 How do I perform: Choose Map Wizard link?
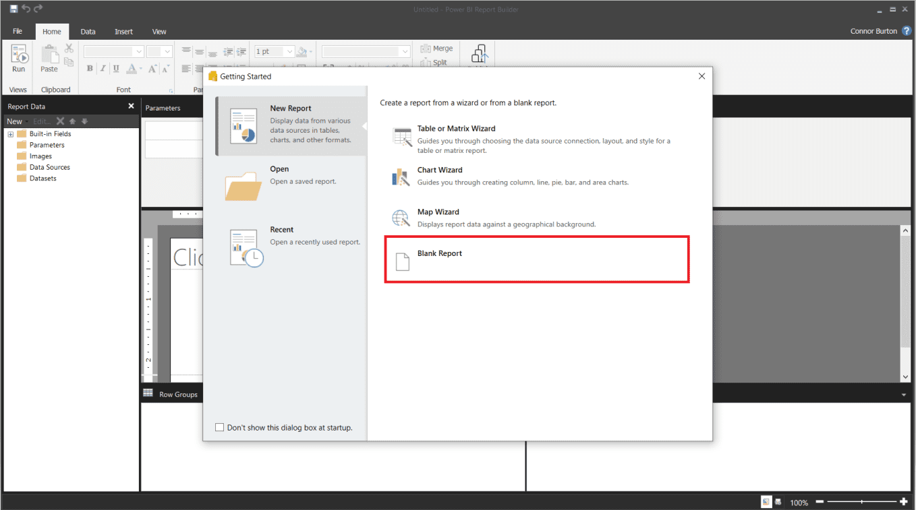[x=438, y=212]
